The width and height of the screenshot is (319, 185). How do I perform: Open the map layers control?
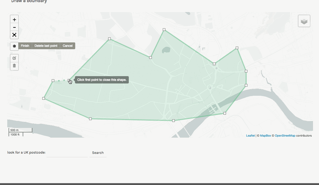coord(304,21)
